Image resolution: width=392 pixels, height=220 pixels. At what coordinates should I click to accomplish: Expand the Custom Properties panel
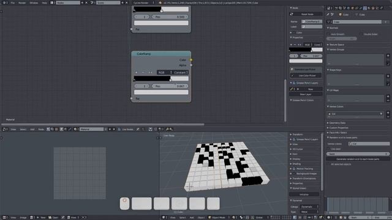click(x=339, y=128)
